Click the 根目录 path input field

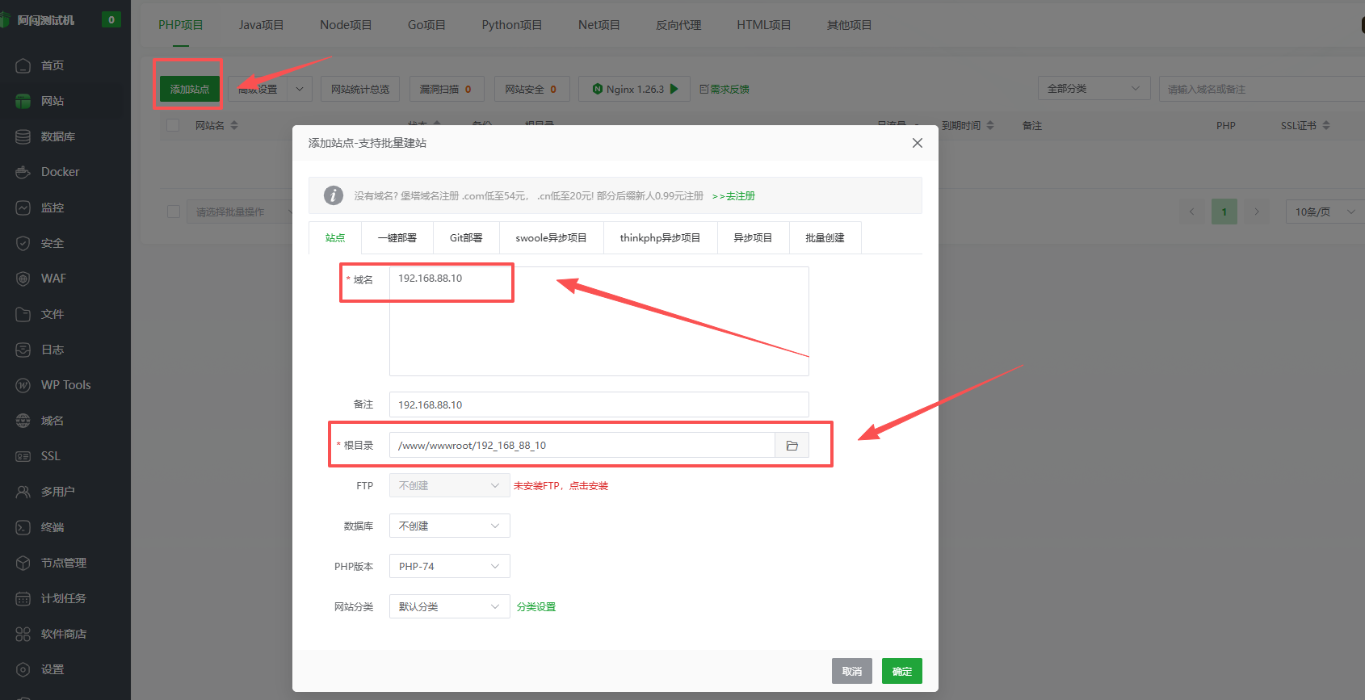[582, 445]
